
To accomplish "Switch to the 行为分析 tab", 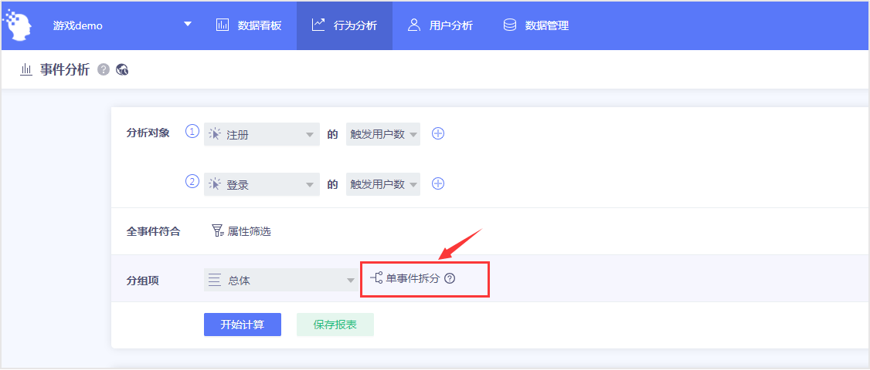I will point(344,25).
